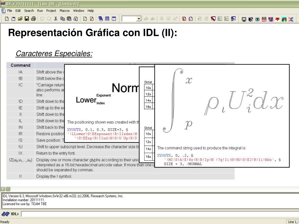Open the Search menu
This screenshot has height=224, width=299.
29,11
